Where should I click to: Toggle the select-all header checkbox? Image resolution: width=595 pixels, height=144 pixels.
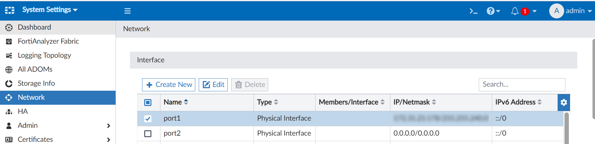tap(148, 103)
